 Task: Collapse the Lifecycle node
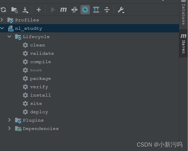(9, 36)
